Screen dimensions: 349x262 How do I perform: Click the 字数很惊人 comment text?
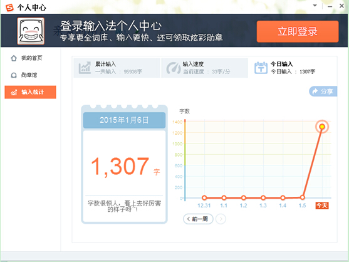124,206
